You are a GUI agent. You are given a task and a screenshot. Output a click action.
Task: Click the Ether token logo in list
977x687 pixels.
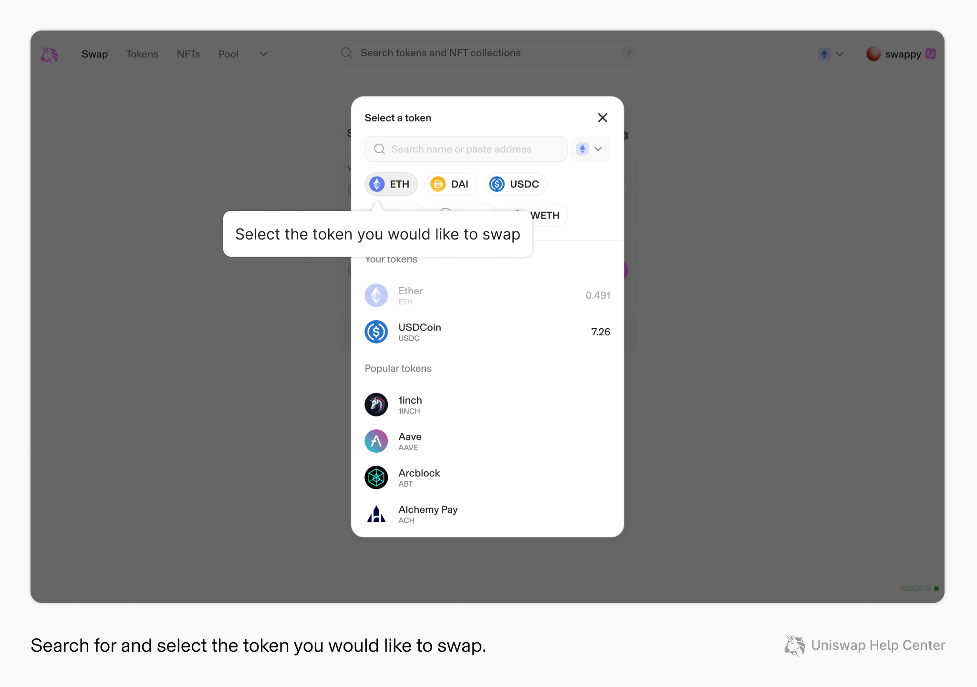tap(376, 295)
